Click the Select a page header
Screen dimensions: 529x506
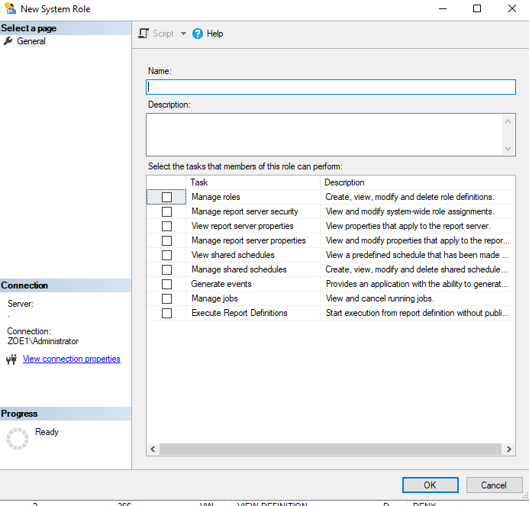(66, 28)
